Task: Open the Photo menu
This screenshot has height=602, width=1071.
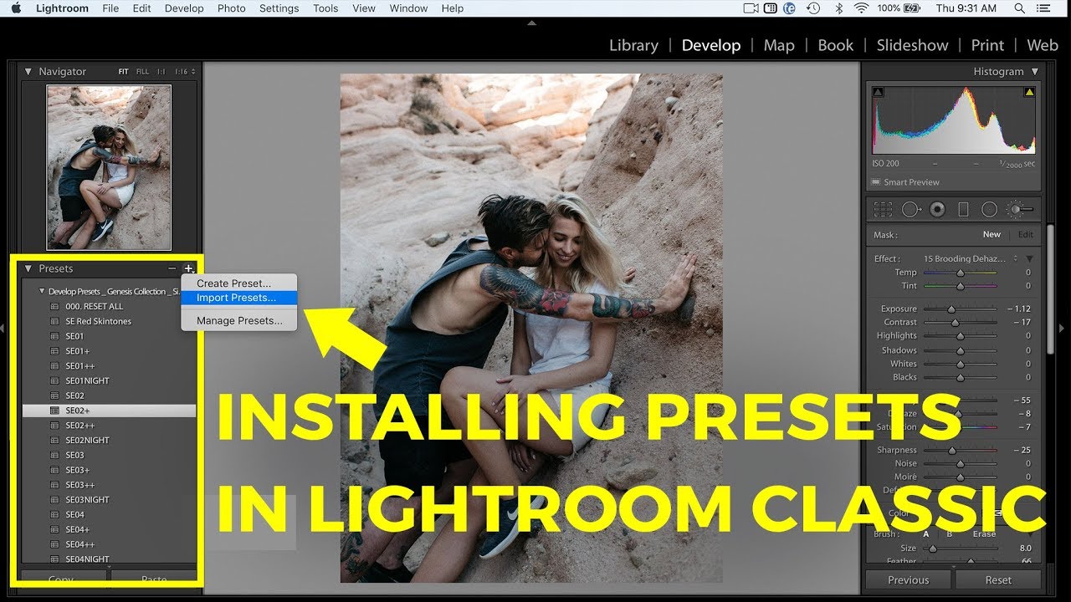Action: click(x=231, y=8)
